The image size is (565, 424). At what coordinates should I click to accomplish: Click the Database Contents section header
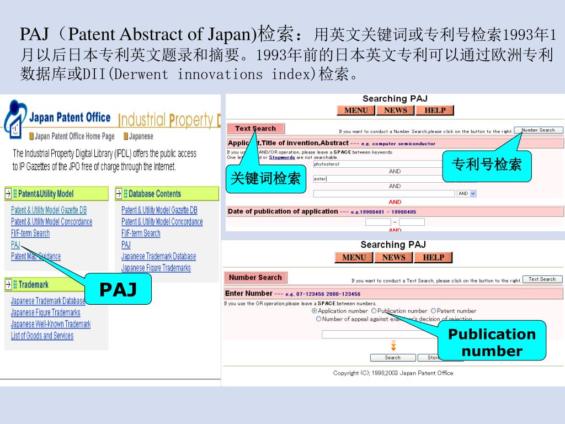click(x=167, y=194)
